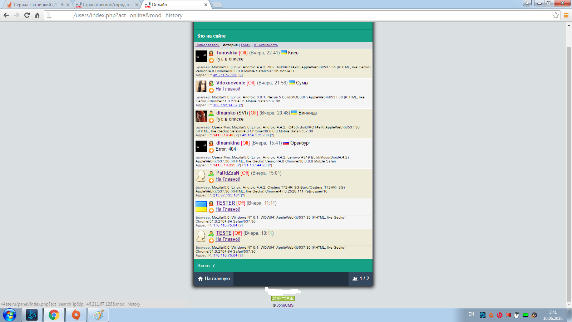
Task: Mute the Сериал Пятницкий tab speaker icon
Action: (x=62, y=5)
